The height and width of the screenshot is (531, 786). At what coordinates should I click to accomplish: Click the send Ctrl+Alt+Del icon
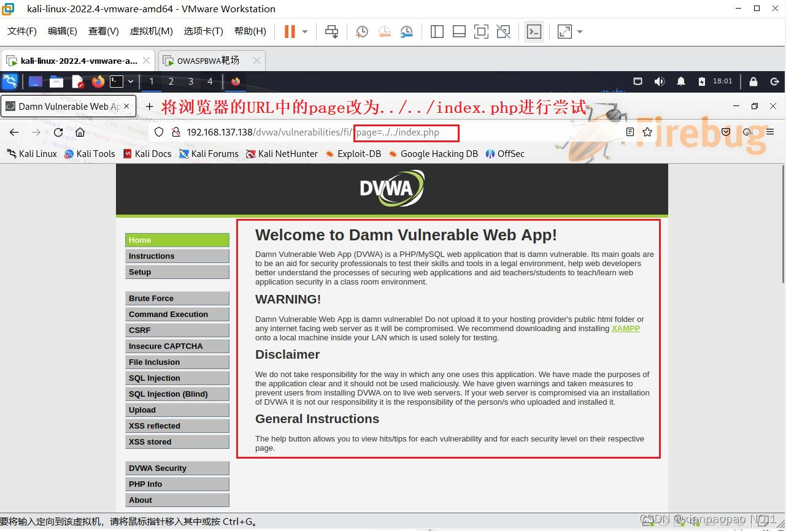[331, 31]
